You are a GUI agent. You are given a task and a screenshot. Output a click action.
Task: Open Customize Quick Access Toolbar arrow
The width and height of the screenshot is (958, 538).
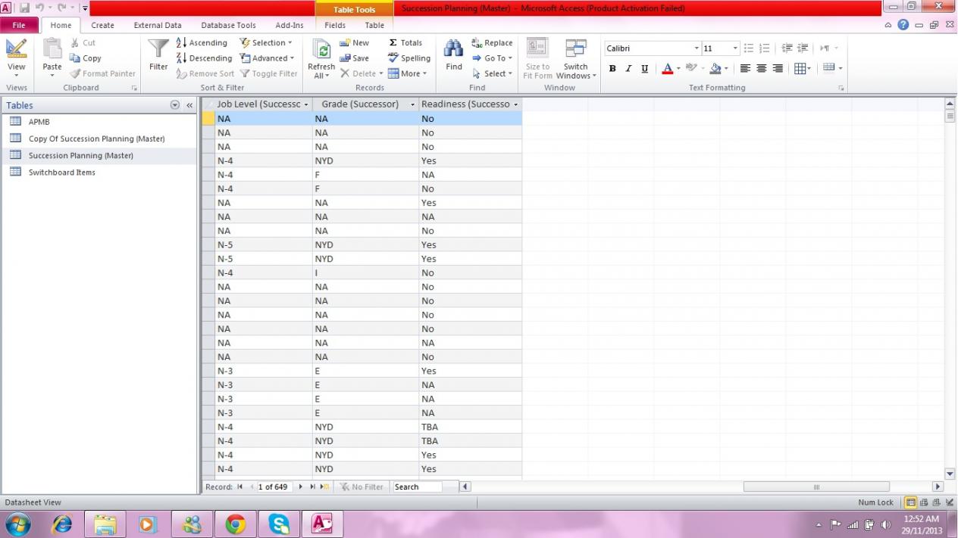coord(84,8)
